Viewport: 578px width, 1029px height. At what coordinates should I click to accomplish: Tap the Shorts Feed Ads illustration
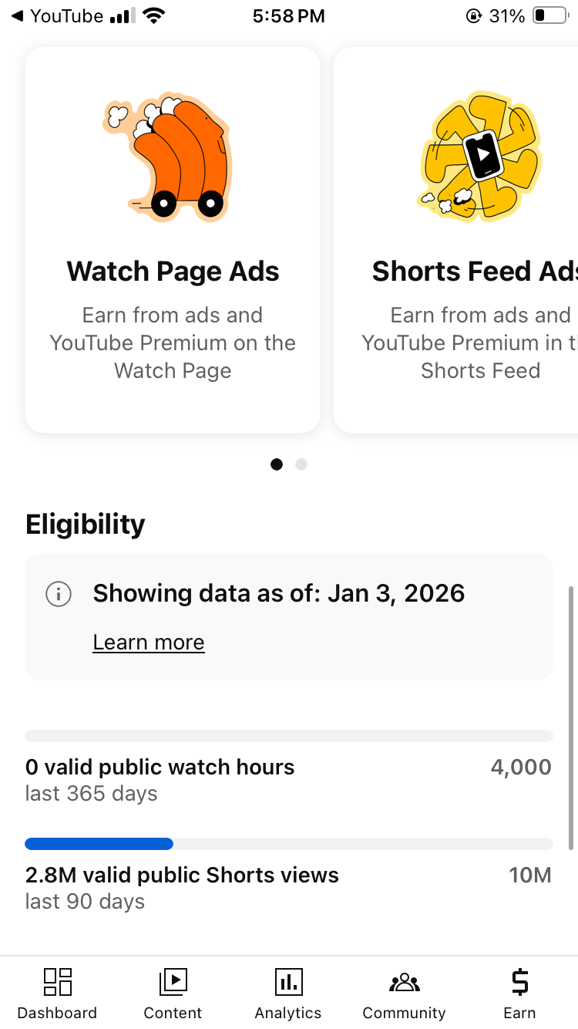tap(479, 157)
